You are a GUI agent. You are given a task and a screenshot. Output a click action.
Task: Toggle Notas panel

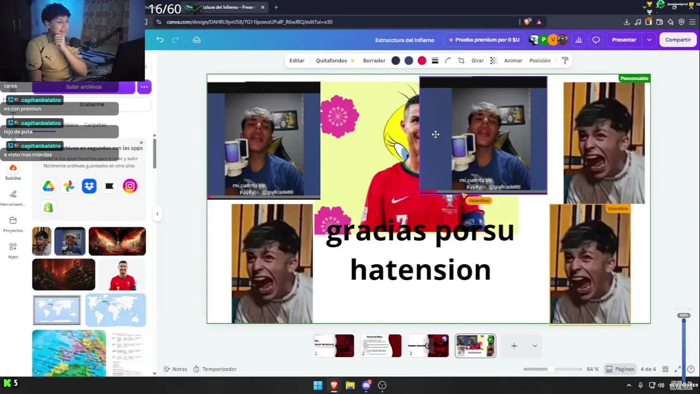pos(175,369)
